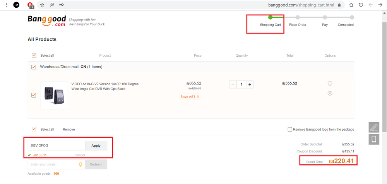387x184 pixels.
Task: Open the pencil feedback side button
Action: point(374,127)
